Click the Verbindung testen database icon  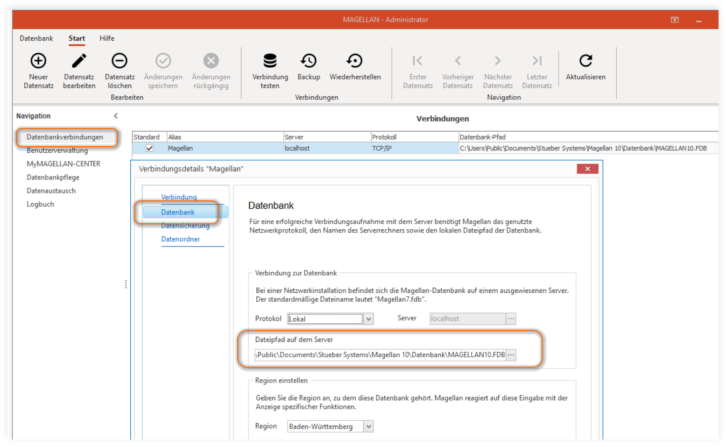pyautogui.click(x=270, y=61)
